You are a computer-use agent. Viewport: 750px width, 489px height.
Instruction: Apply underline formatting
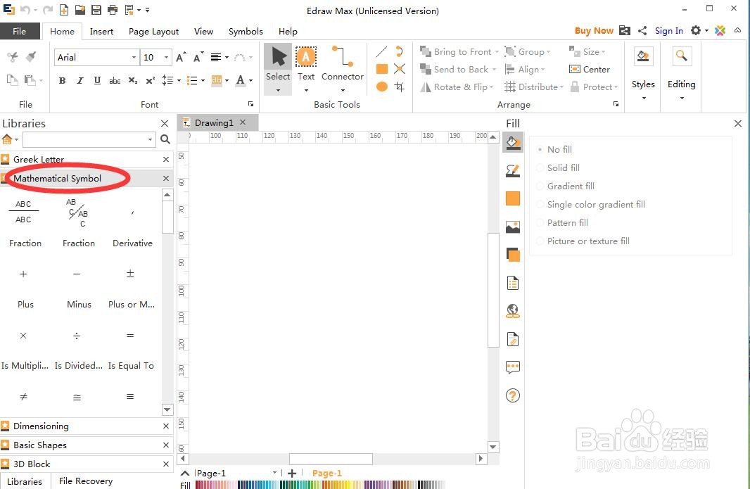pos(97,80)
